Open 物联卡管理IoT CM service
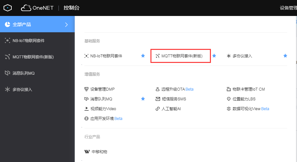Viewport: 297px width, 162px height. [249, 89]
